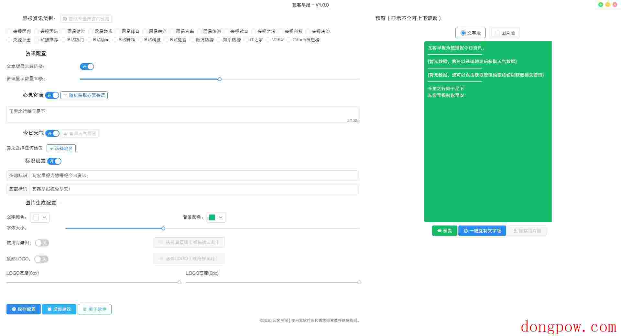Click the select background image button

(189, 242)
